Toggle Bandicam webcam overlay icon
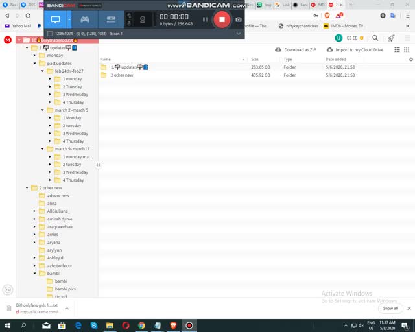The height and width of the screenshot is (332, 415). tap(143, 19)
